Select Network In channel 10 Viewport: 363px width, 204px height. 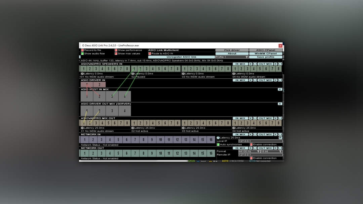[160, 139]
